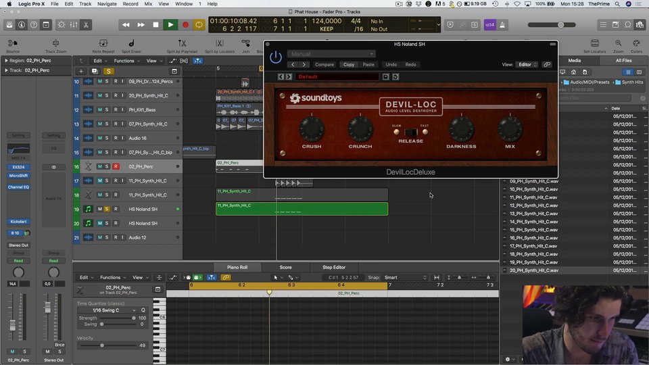This screenshot has height=365, width=649.
Task: Open Editors scissors icon
Action: tap(86, 25)
